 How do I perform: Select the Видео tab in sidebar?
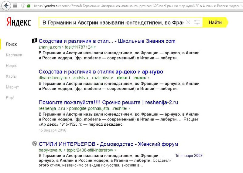pos(12,66)
